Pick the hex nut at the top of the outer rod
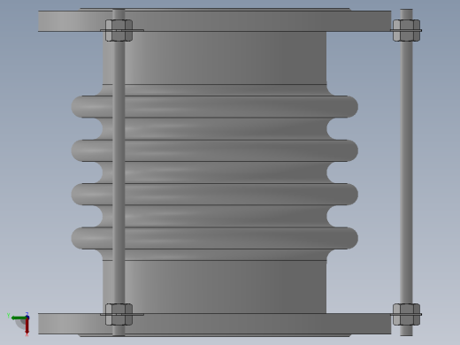The height and width of the screenshot is (345, 460). click(x=406, y=30)
